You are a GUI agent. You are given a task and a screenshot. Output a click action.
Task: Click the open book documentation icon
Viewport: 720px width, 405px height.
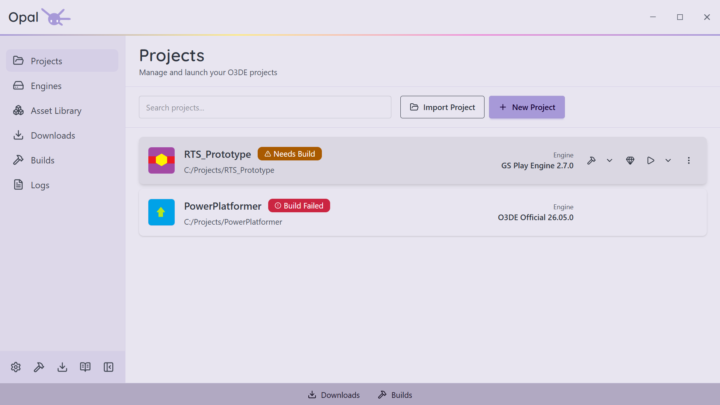(85, 367)
